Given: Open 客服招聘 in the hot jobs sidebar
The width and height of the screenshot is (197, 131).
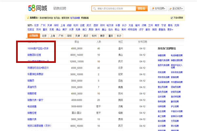Looking at the screenshot, I should (x=175, y=77).
